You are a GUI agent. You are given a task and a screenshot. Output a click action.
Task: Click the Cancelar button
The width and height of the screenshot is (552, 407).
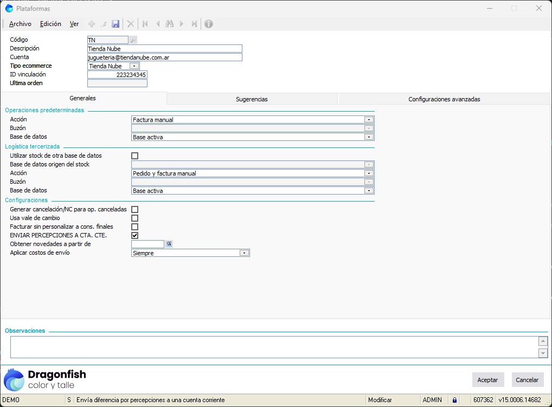(x=527, y=380)
